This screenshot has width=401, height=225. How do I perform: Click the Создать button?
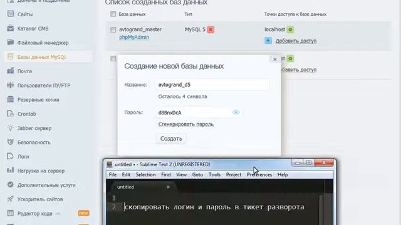pos(171,139)
